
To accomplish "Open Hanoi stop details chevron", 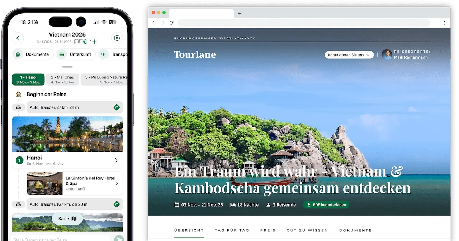I will (x=116, y=160).
